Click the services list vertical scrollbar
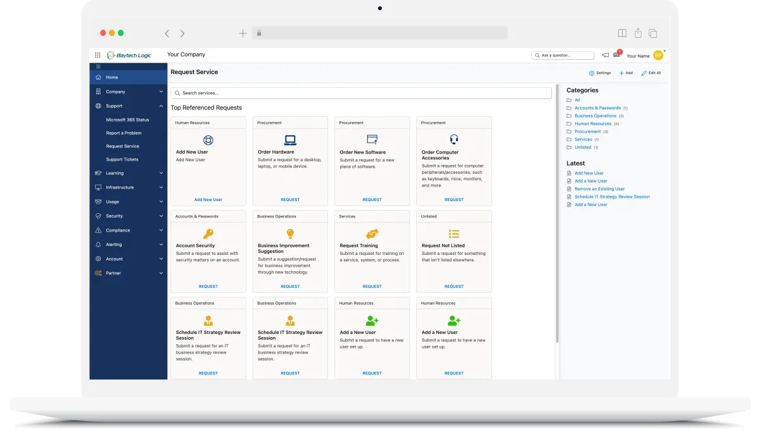The image size is (760, 430). click(x=557, y=214)
